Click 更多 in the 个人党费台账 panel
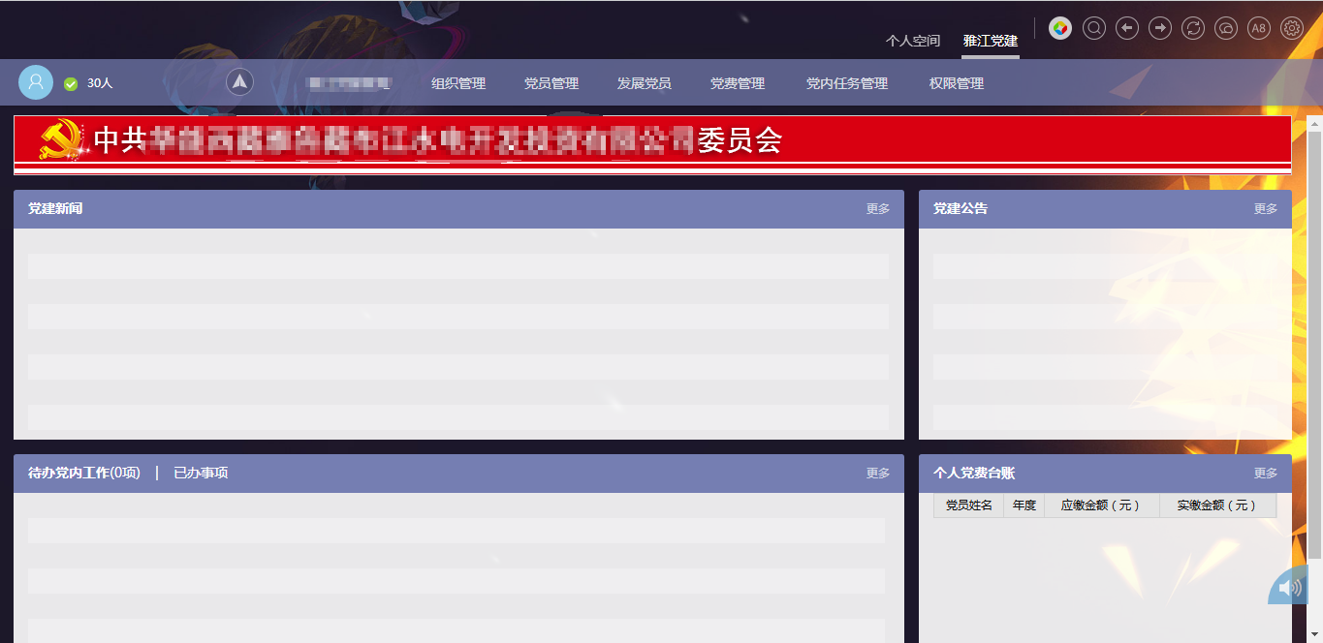The height and width of the screenshot is (643, 1323). coord(1265,473)
